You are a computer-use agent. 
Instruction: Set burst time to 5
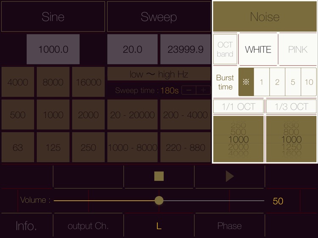coord(293,82)
